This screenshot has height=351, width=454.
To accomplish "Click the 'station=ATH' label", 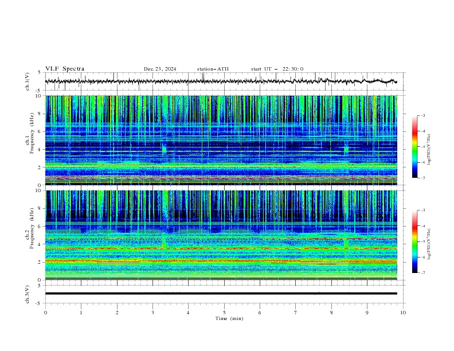I will (x=213, y=69).
